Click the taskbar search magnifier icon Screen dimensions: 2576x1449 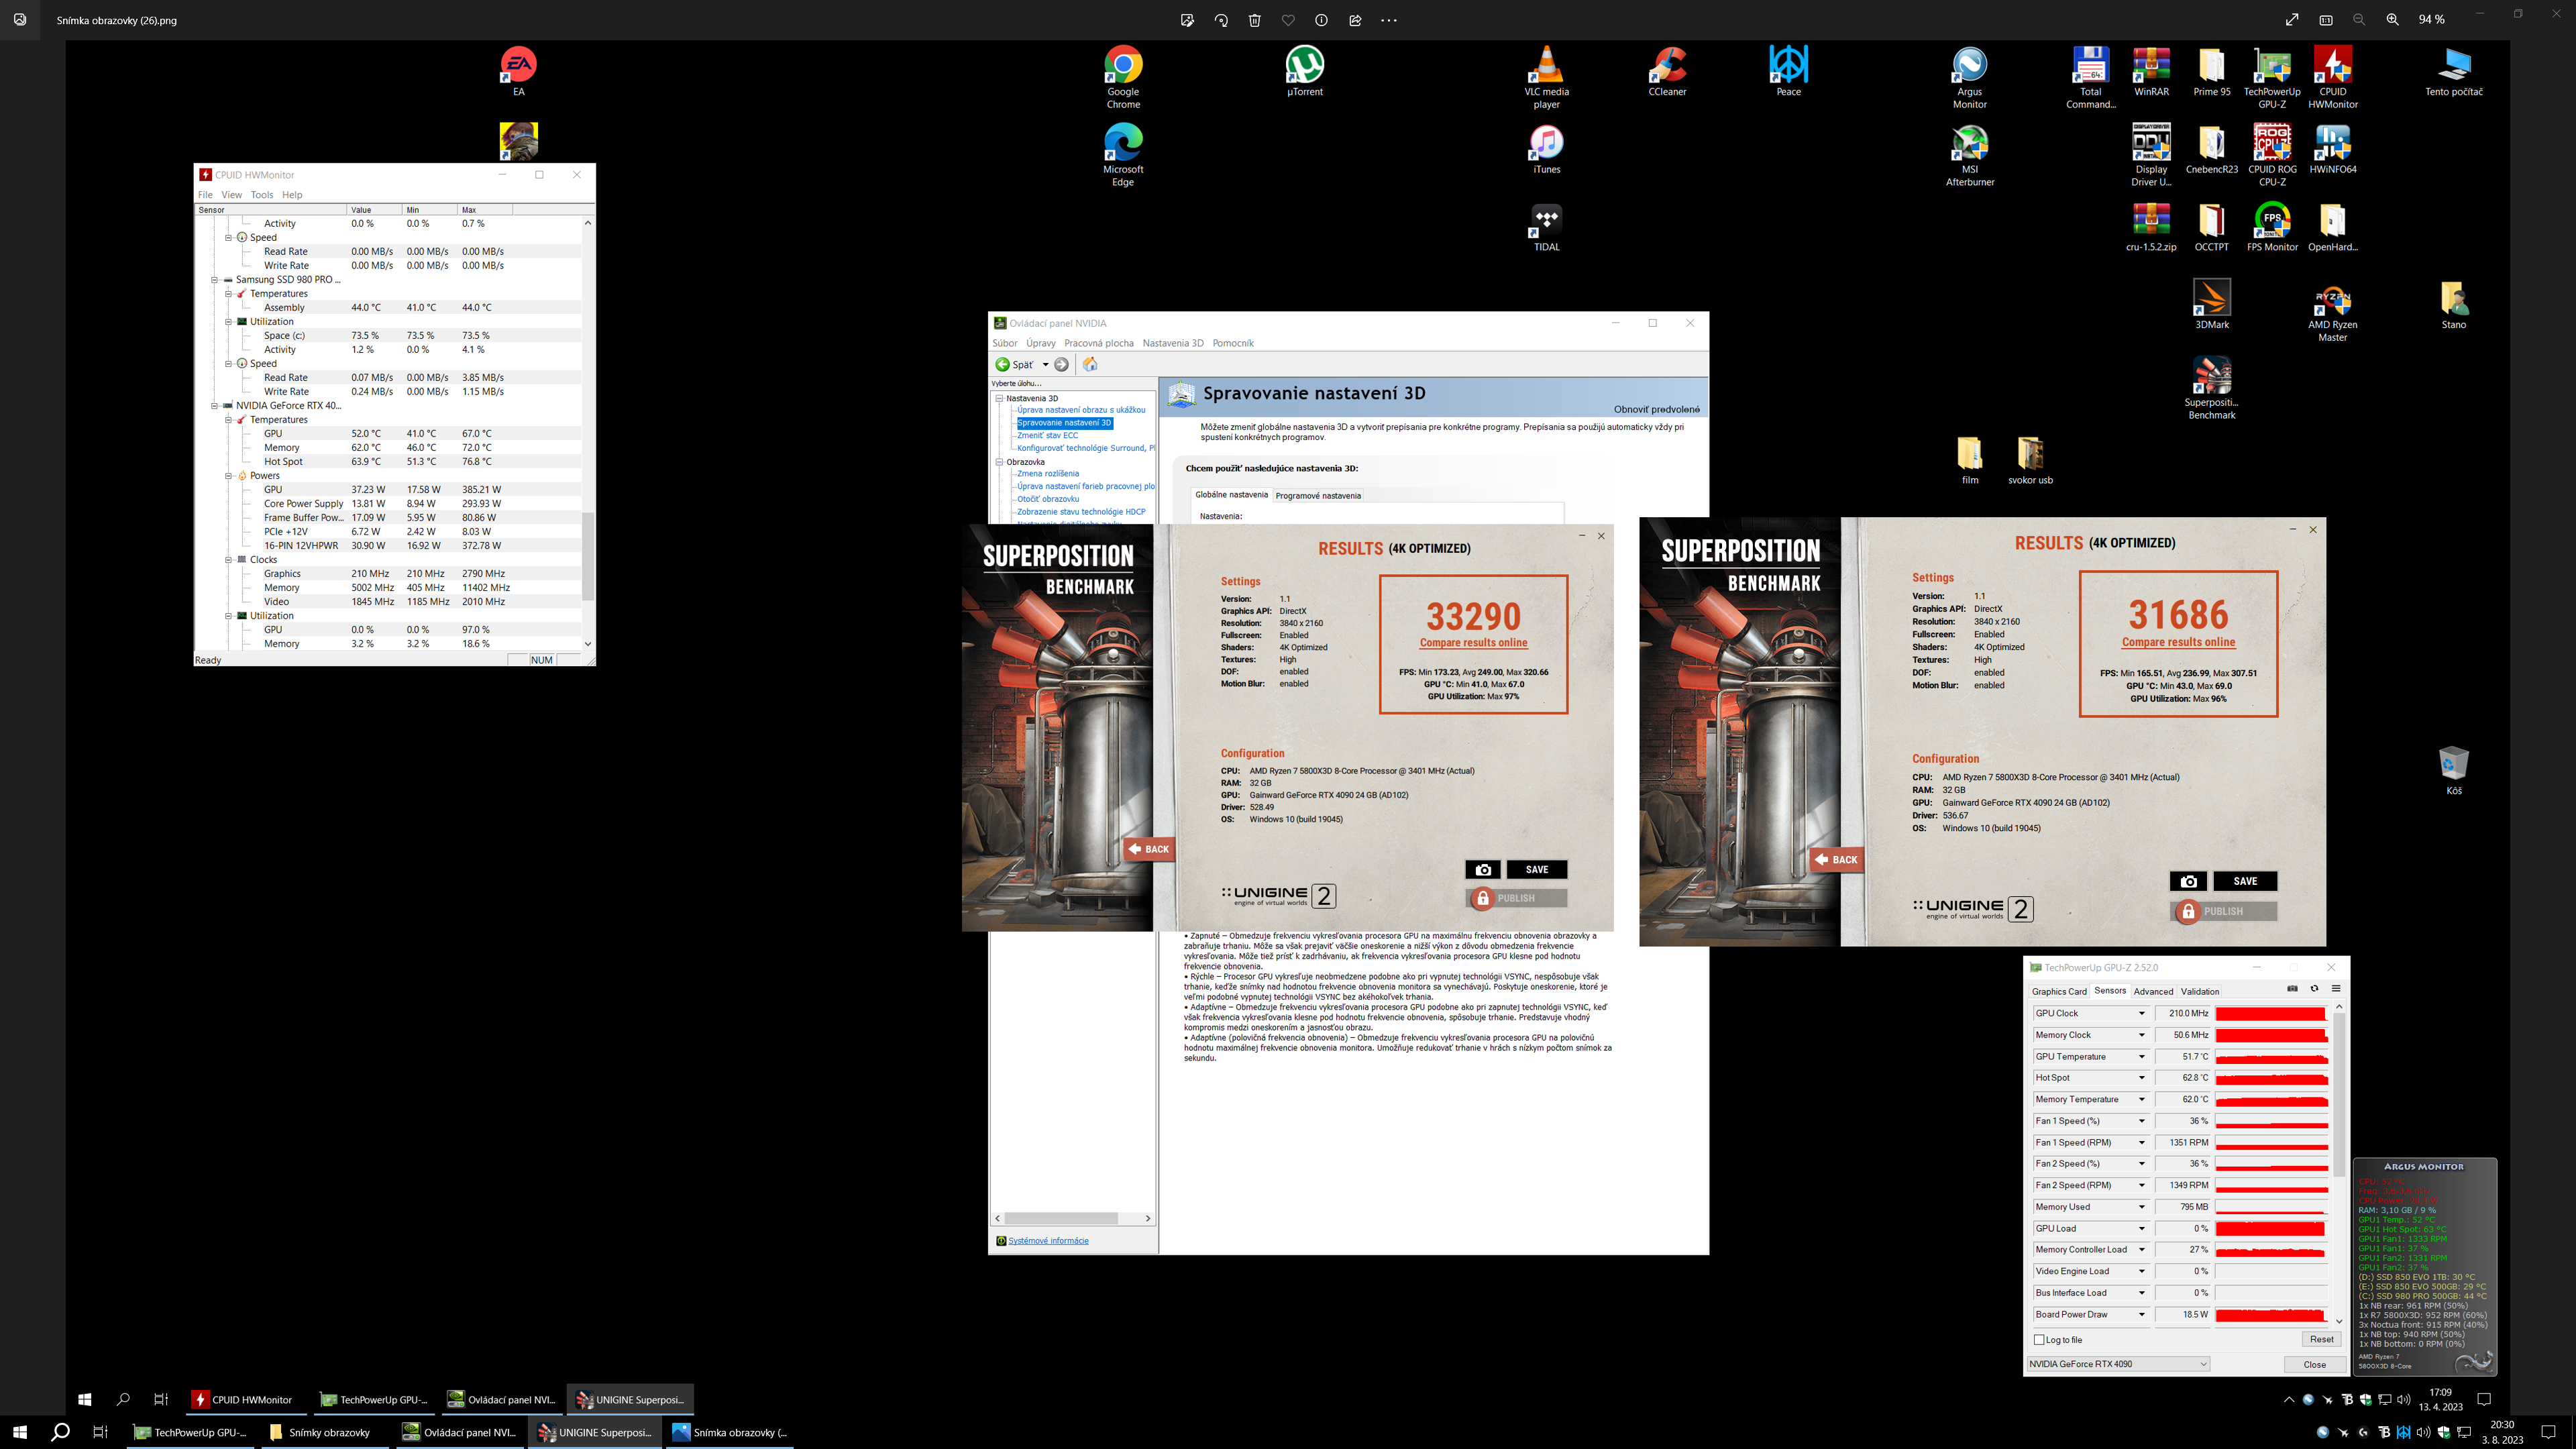(60, 1432)
